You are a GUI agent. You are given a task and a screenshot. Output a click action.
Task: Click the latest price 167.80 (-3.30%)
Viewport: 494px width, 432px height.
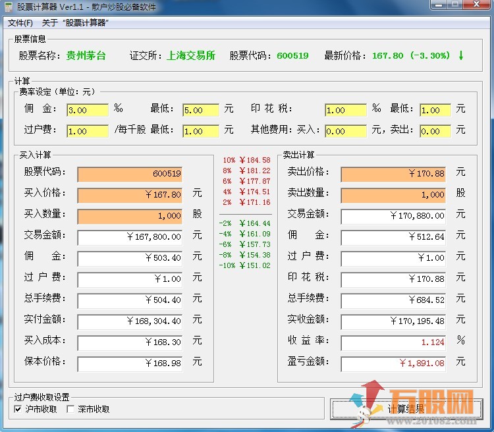pos(411,56)
